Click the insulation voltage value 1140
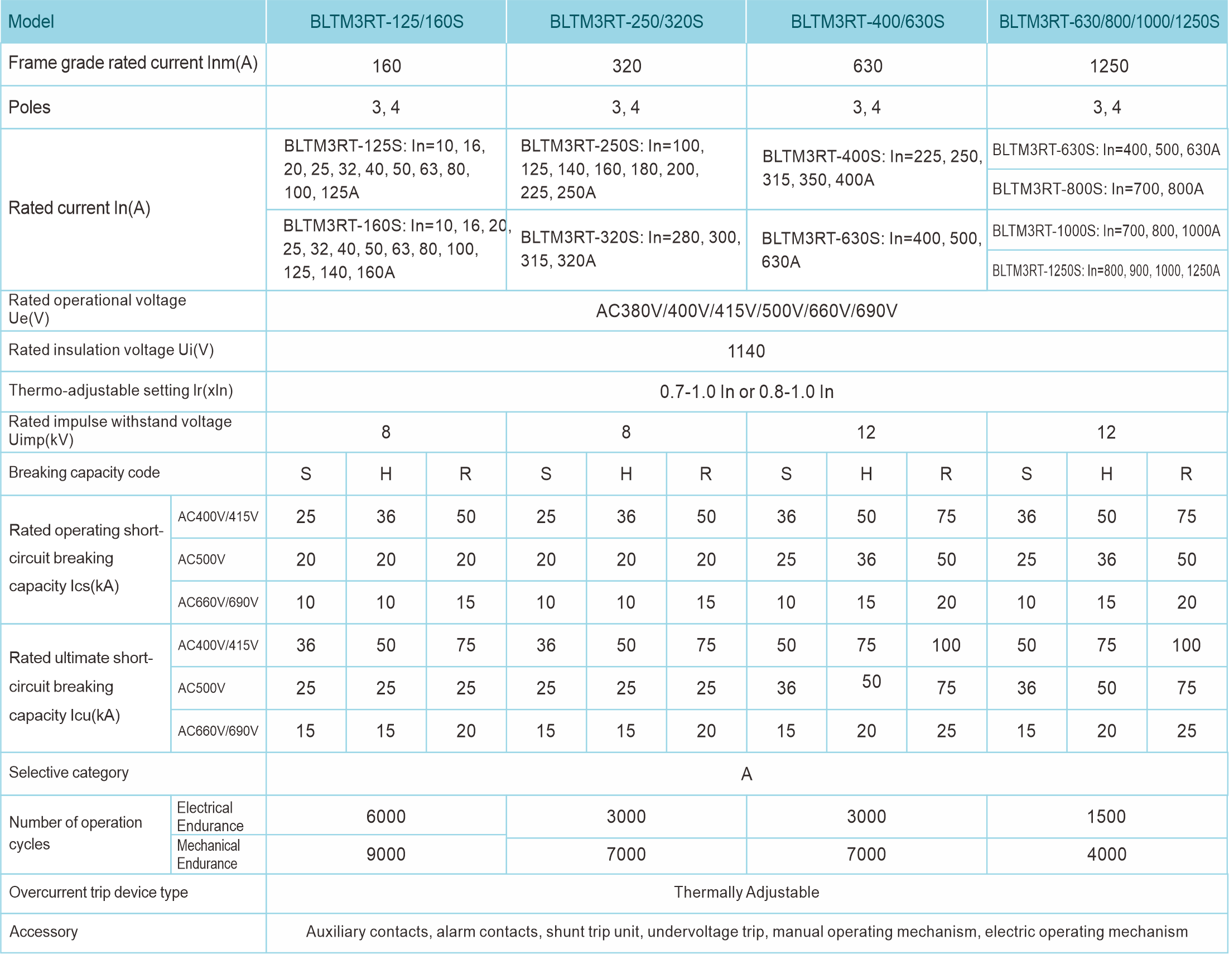 [x=746, y=352]
